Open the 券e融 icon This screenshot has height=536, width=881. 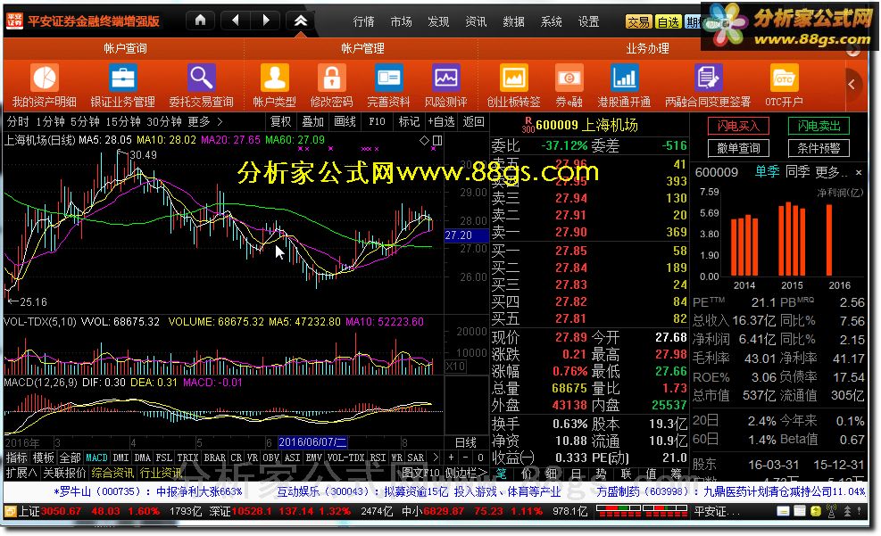coord(569,78)
